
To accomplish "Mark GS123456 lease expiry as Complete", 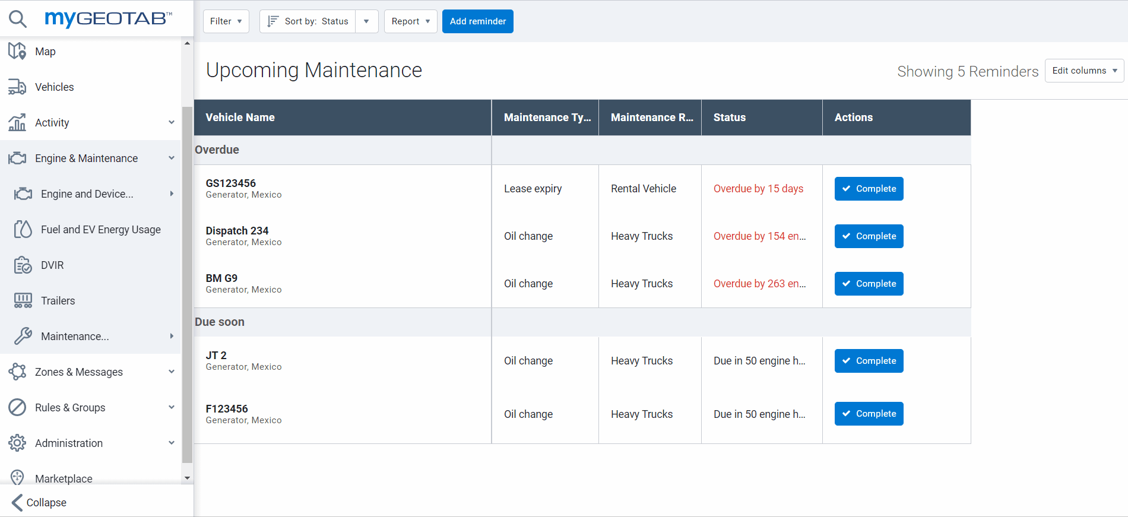I will tap(869, 189).
